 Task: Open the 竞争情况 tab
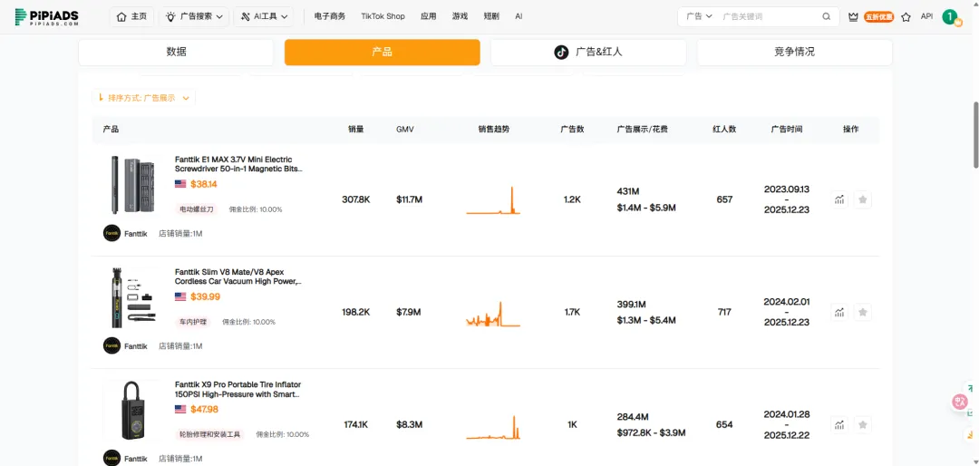pyautogui.click(x=794, y=52)
